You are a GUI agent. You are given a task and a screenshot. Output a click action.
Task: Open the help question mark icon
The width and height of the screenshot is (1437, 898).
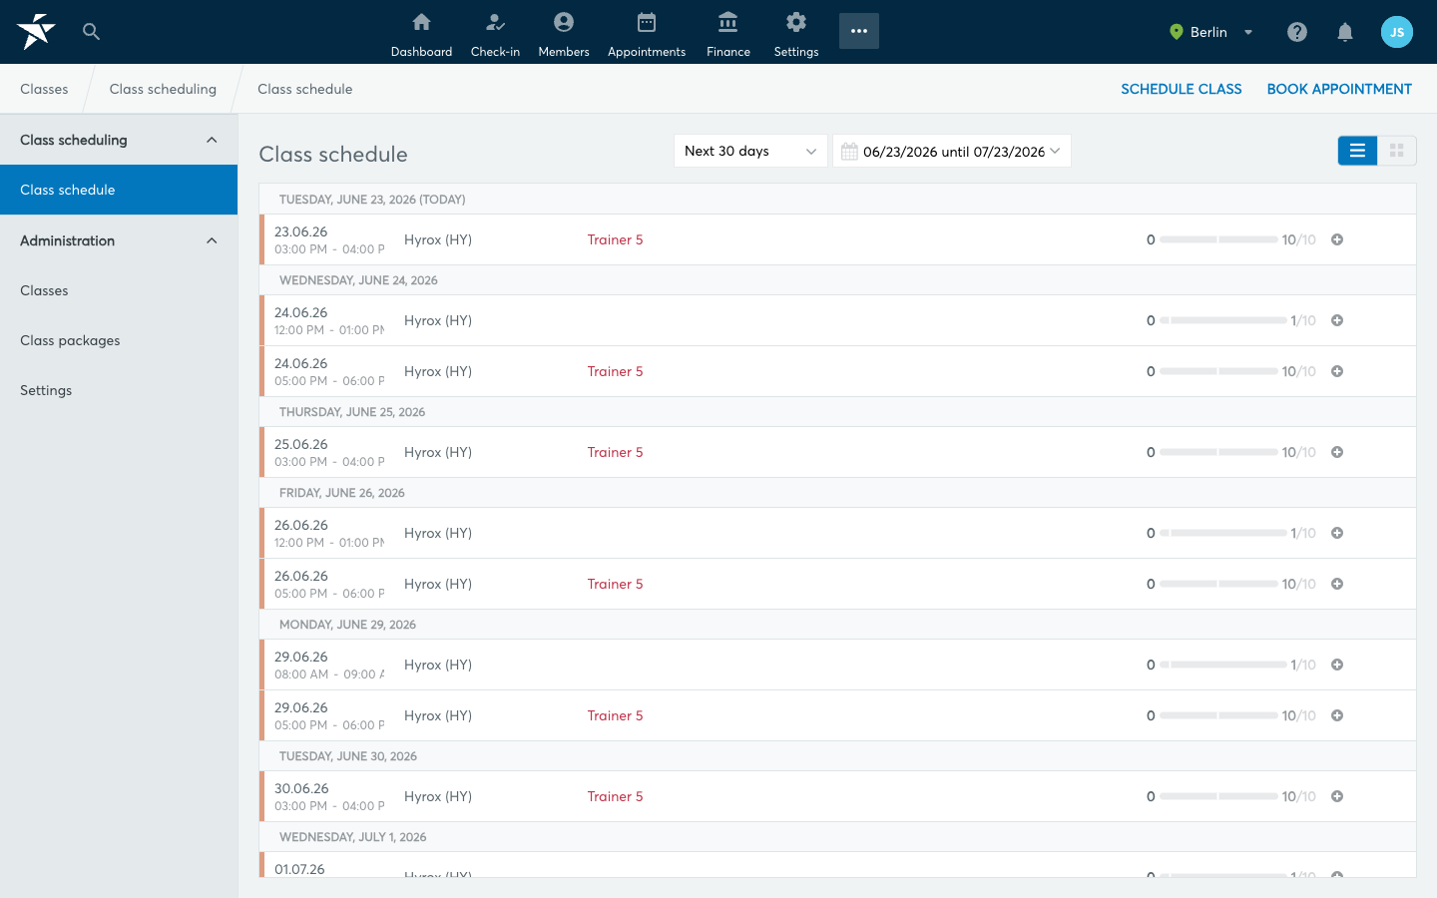tap(1297, 32)
